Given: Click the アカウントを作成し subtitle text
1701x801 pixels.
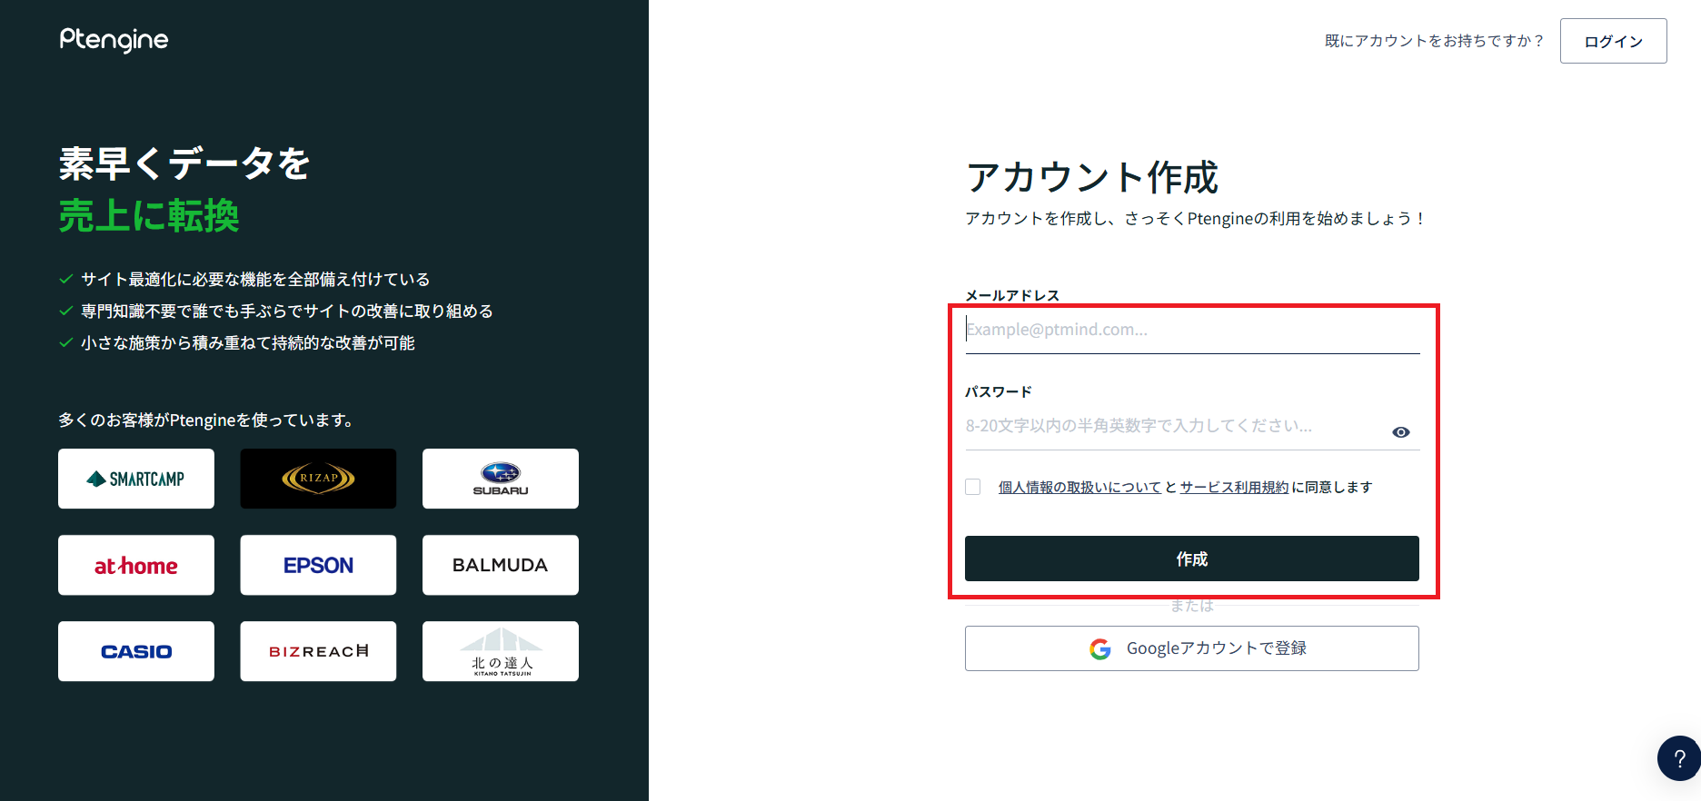Looking at the screenshot, I should (x=1194, y=219).
